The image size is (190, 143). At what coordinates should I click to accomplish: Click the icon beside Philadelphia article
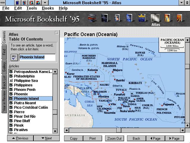click(x=11, y=76)
